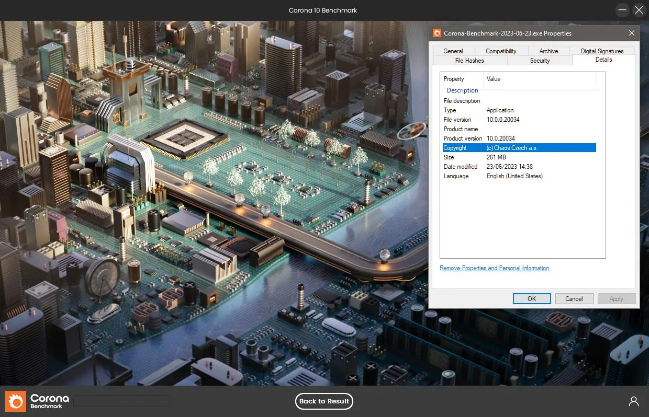Switch to the Security tab
The height and width of the screenshot is (417, 649).
pyautogui.click(x=540, y=61)
